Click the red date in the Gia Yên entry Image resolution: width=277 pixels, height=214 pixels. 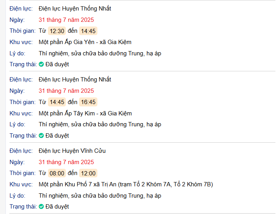[x=66, y=20]
